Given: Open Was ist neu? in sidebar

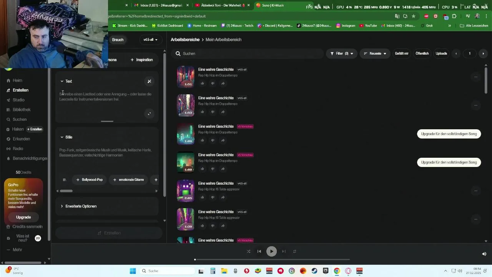Looking at the screenshot, I should (x=24, y=238).
